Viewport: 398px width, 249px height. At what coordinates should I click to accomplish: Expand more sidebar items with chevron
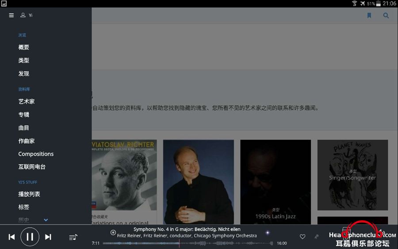(46, 220)
